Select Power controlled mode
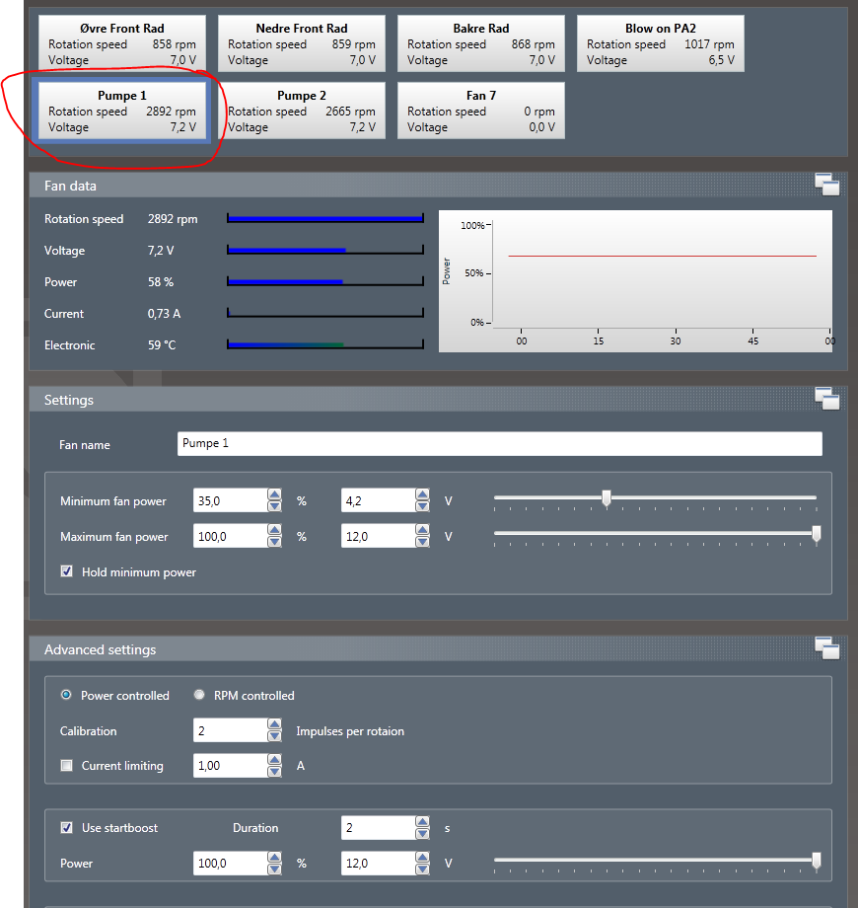This screenshot has width=858, height=908. point(66,695)
